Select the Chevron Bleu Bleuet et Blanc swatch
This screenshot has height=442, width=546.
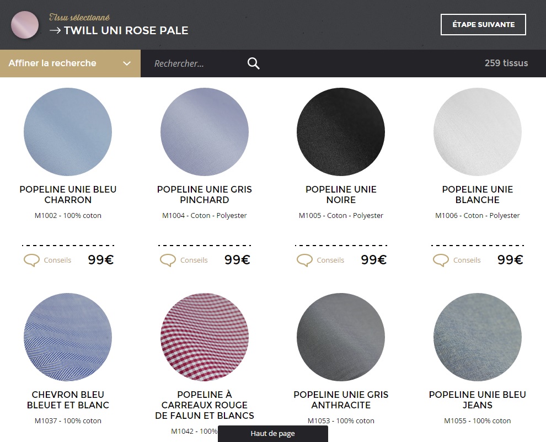click(68, 337)
